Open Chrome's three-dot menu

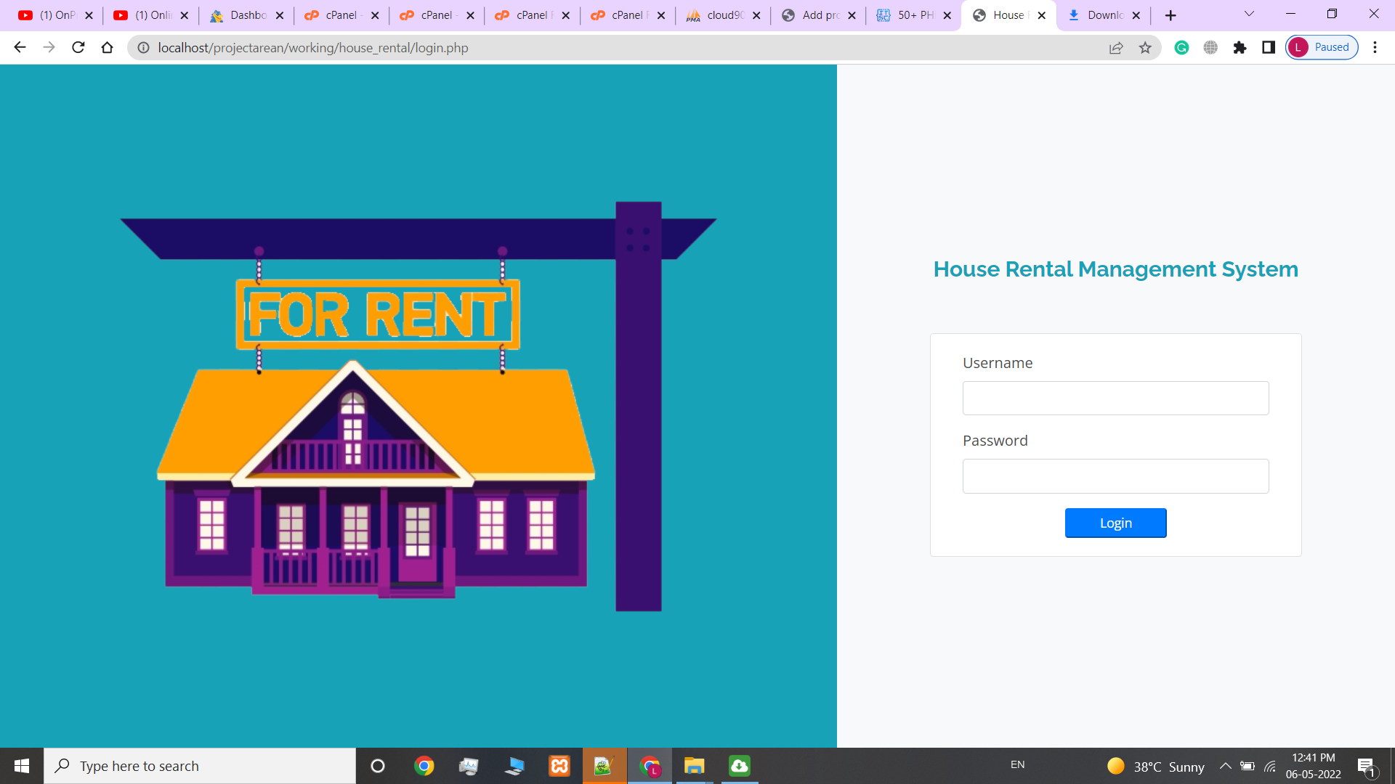click(x=1375, y=47)
